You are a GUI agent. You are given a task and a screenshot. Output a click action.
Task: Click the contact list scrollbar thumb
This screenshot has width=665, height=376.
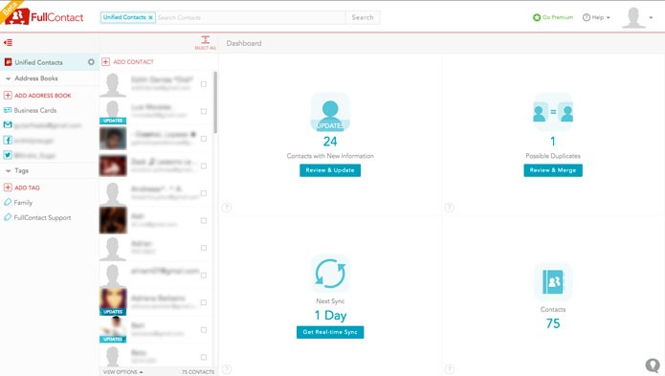[215, 102]
